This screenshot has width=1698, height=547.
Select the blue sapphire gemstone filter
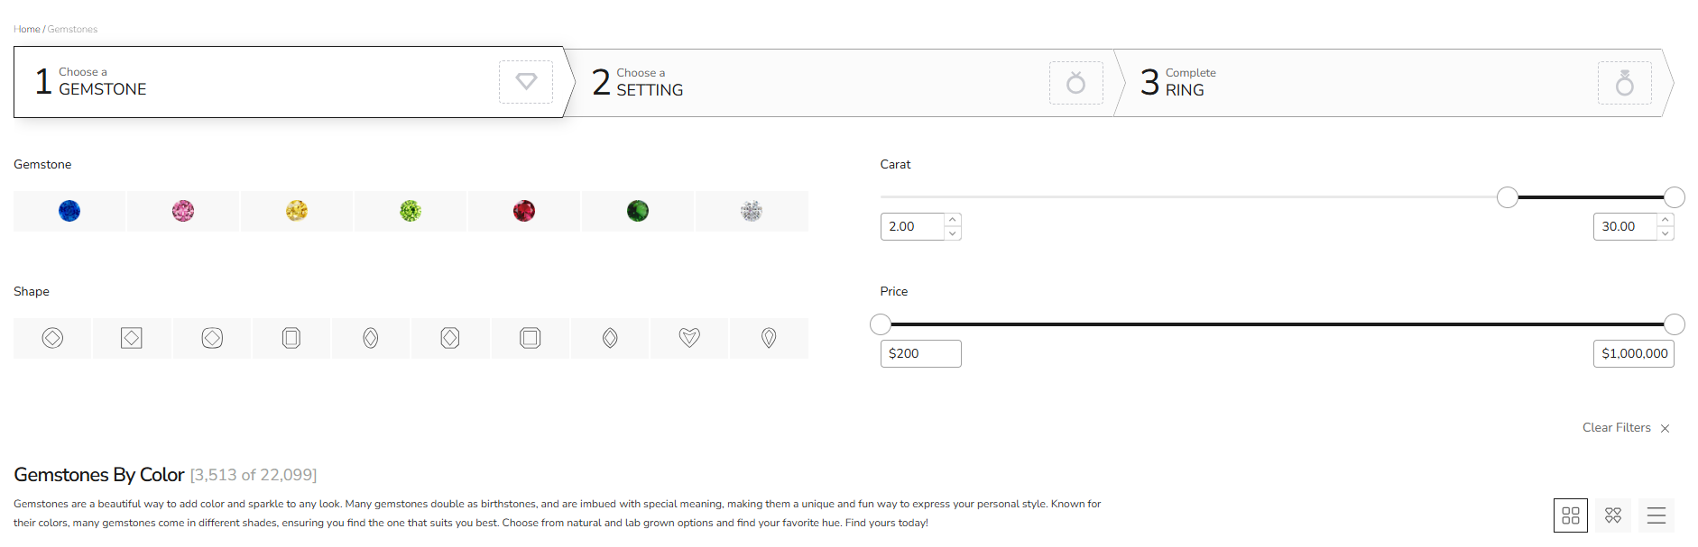69,211
